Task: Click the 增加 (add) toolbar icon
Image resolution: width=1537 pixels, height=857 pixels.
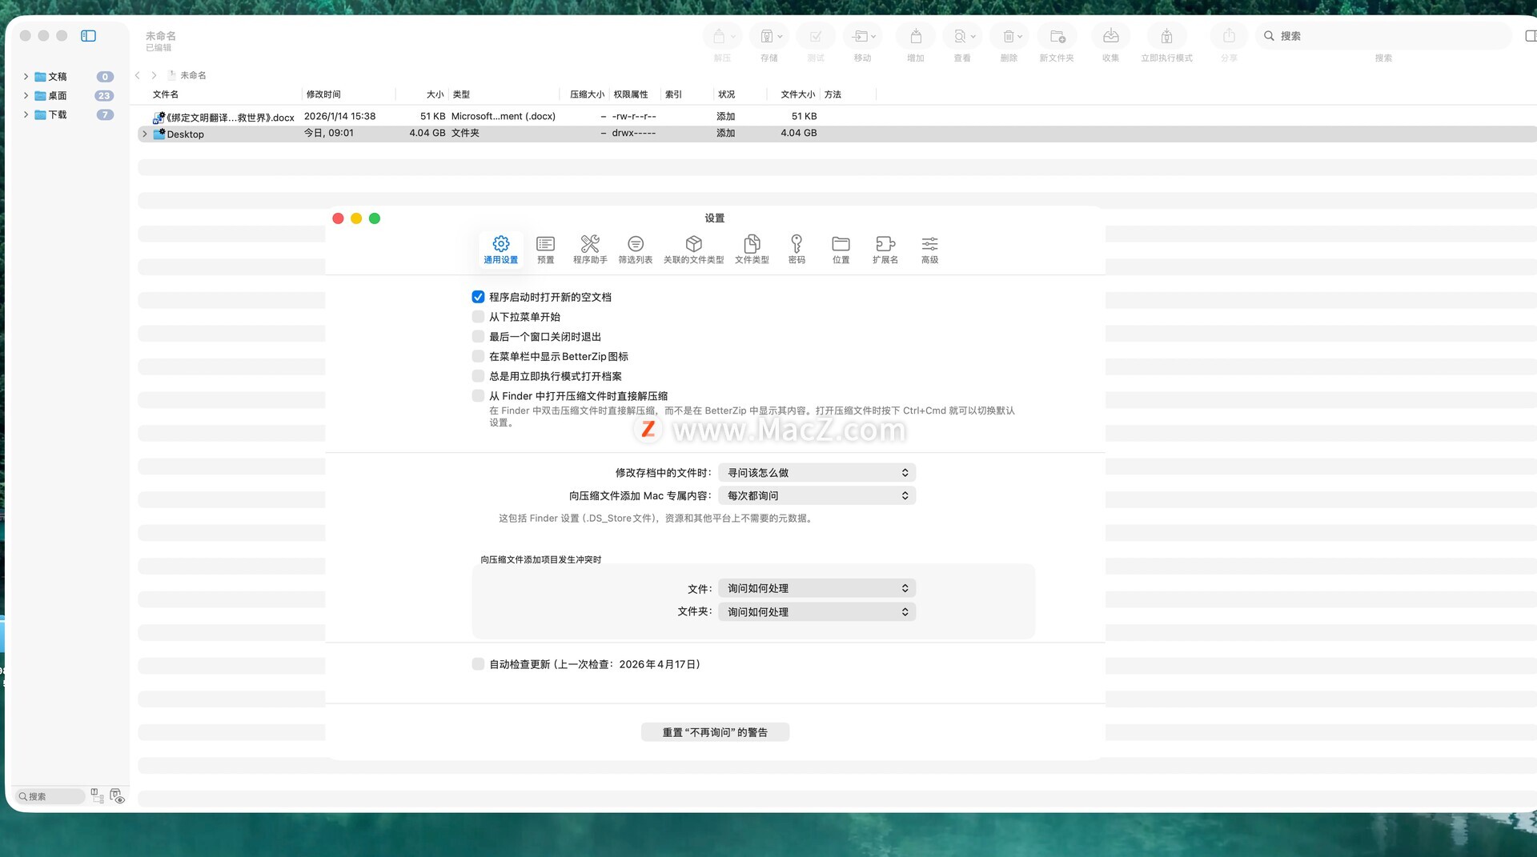Action: point(916,36)
